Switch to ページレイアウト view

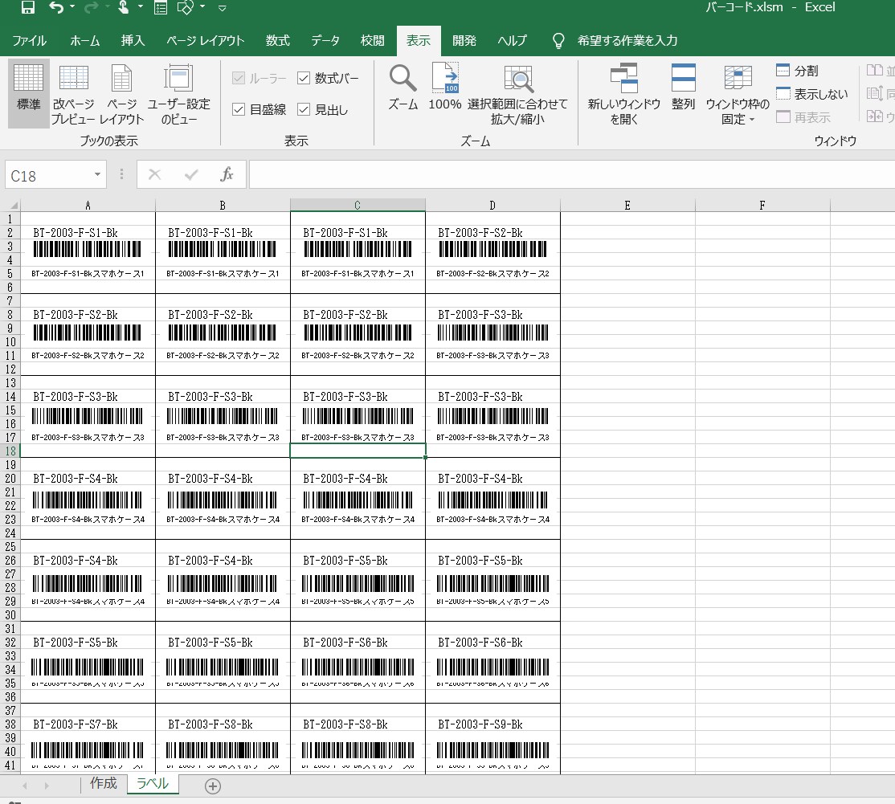tap(121, 94)
